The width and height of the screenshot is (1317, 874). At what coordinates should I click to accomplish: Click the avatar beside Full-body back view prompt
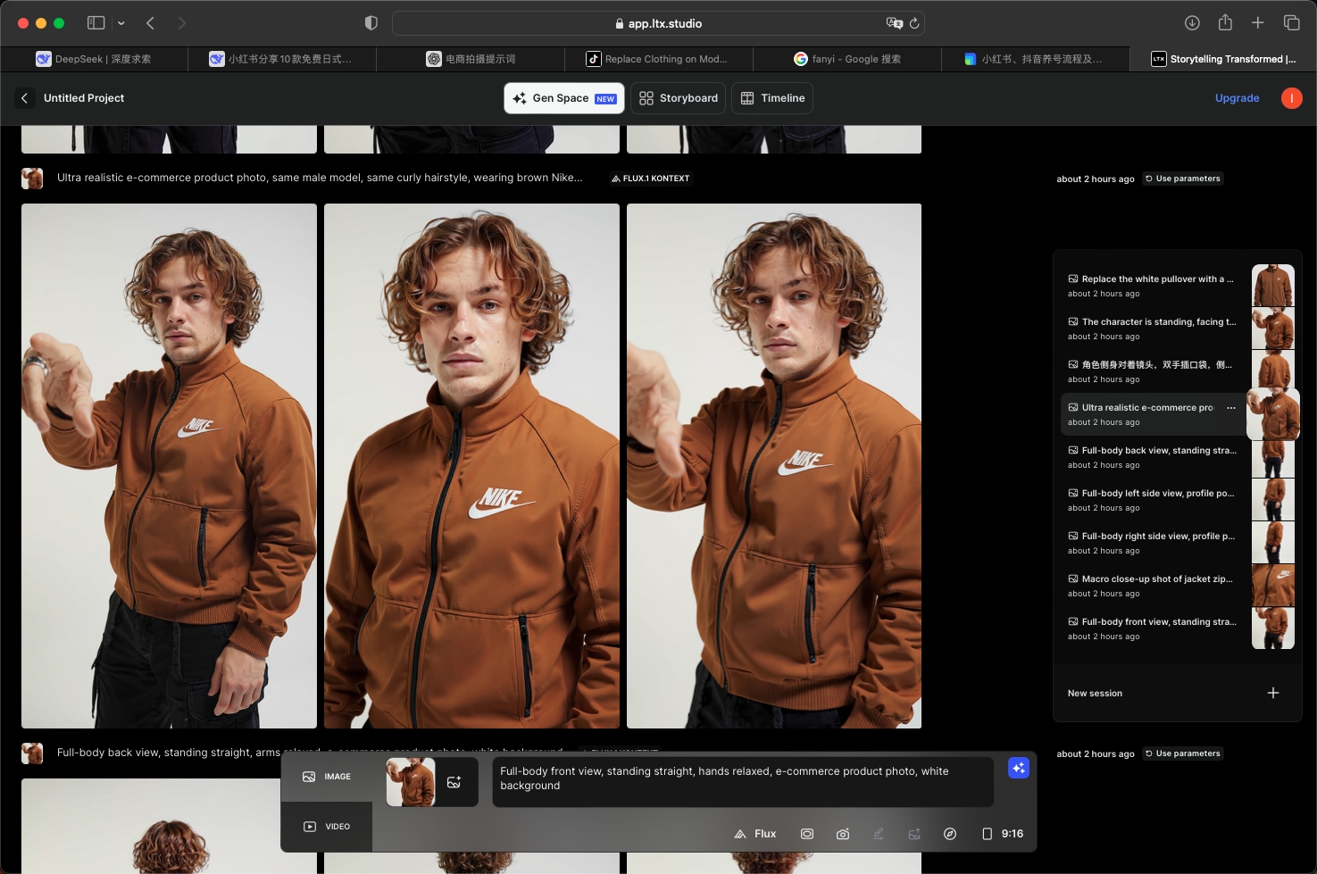tap(32, 753)
